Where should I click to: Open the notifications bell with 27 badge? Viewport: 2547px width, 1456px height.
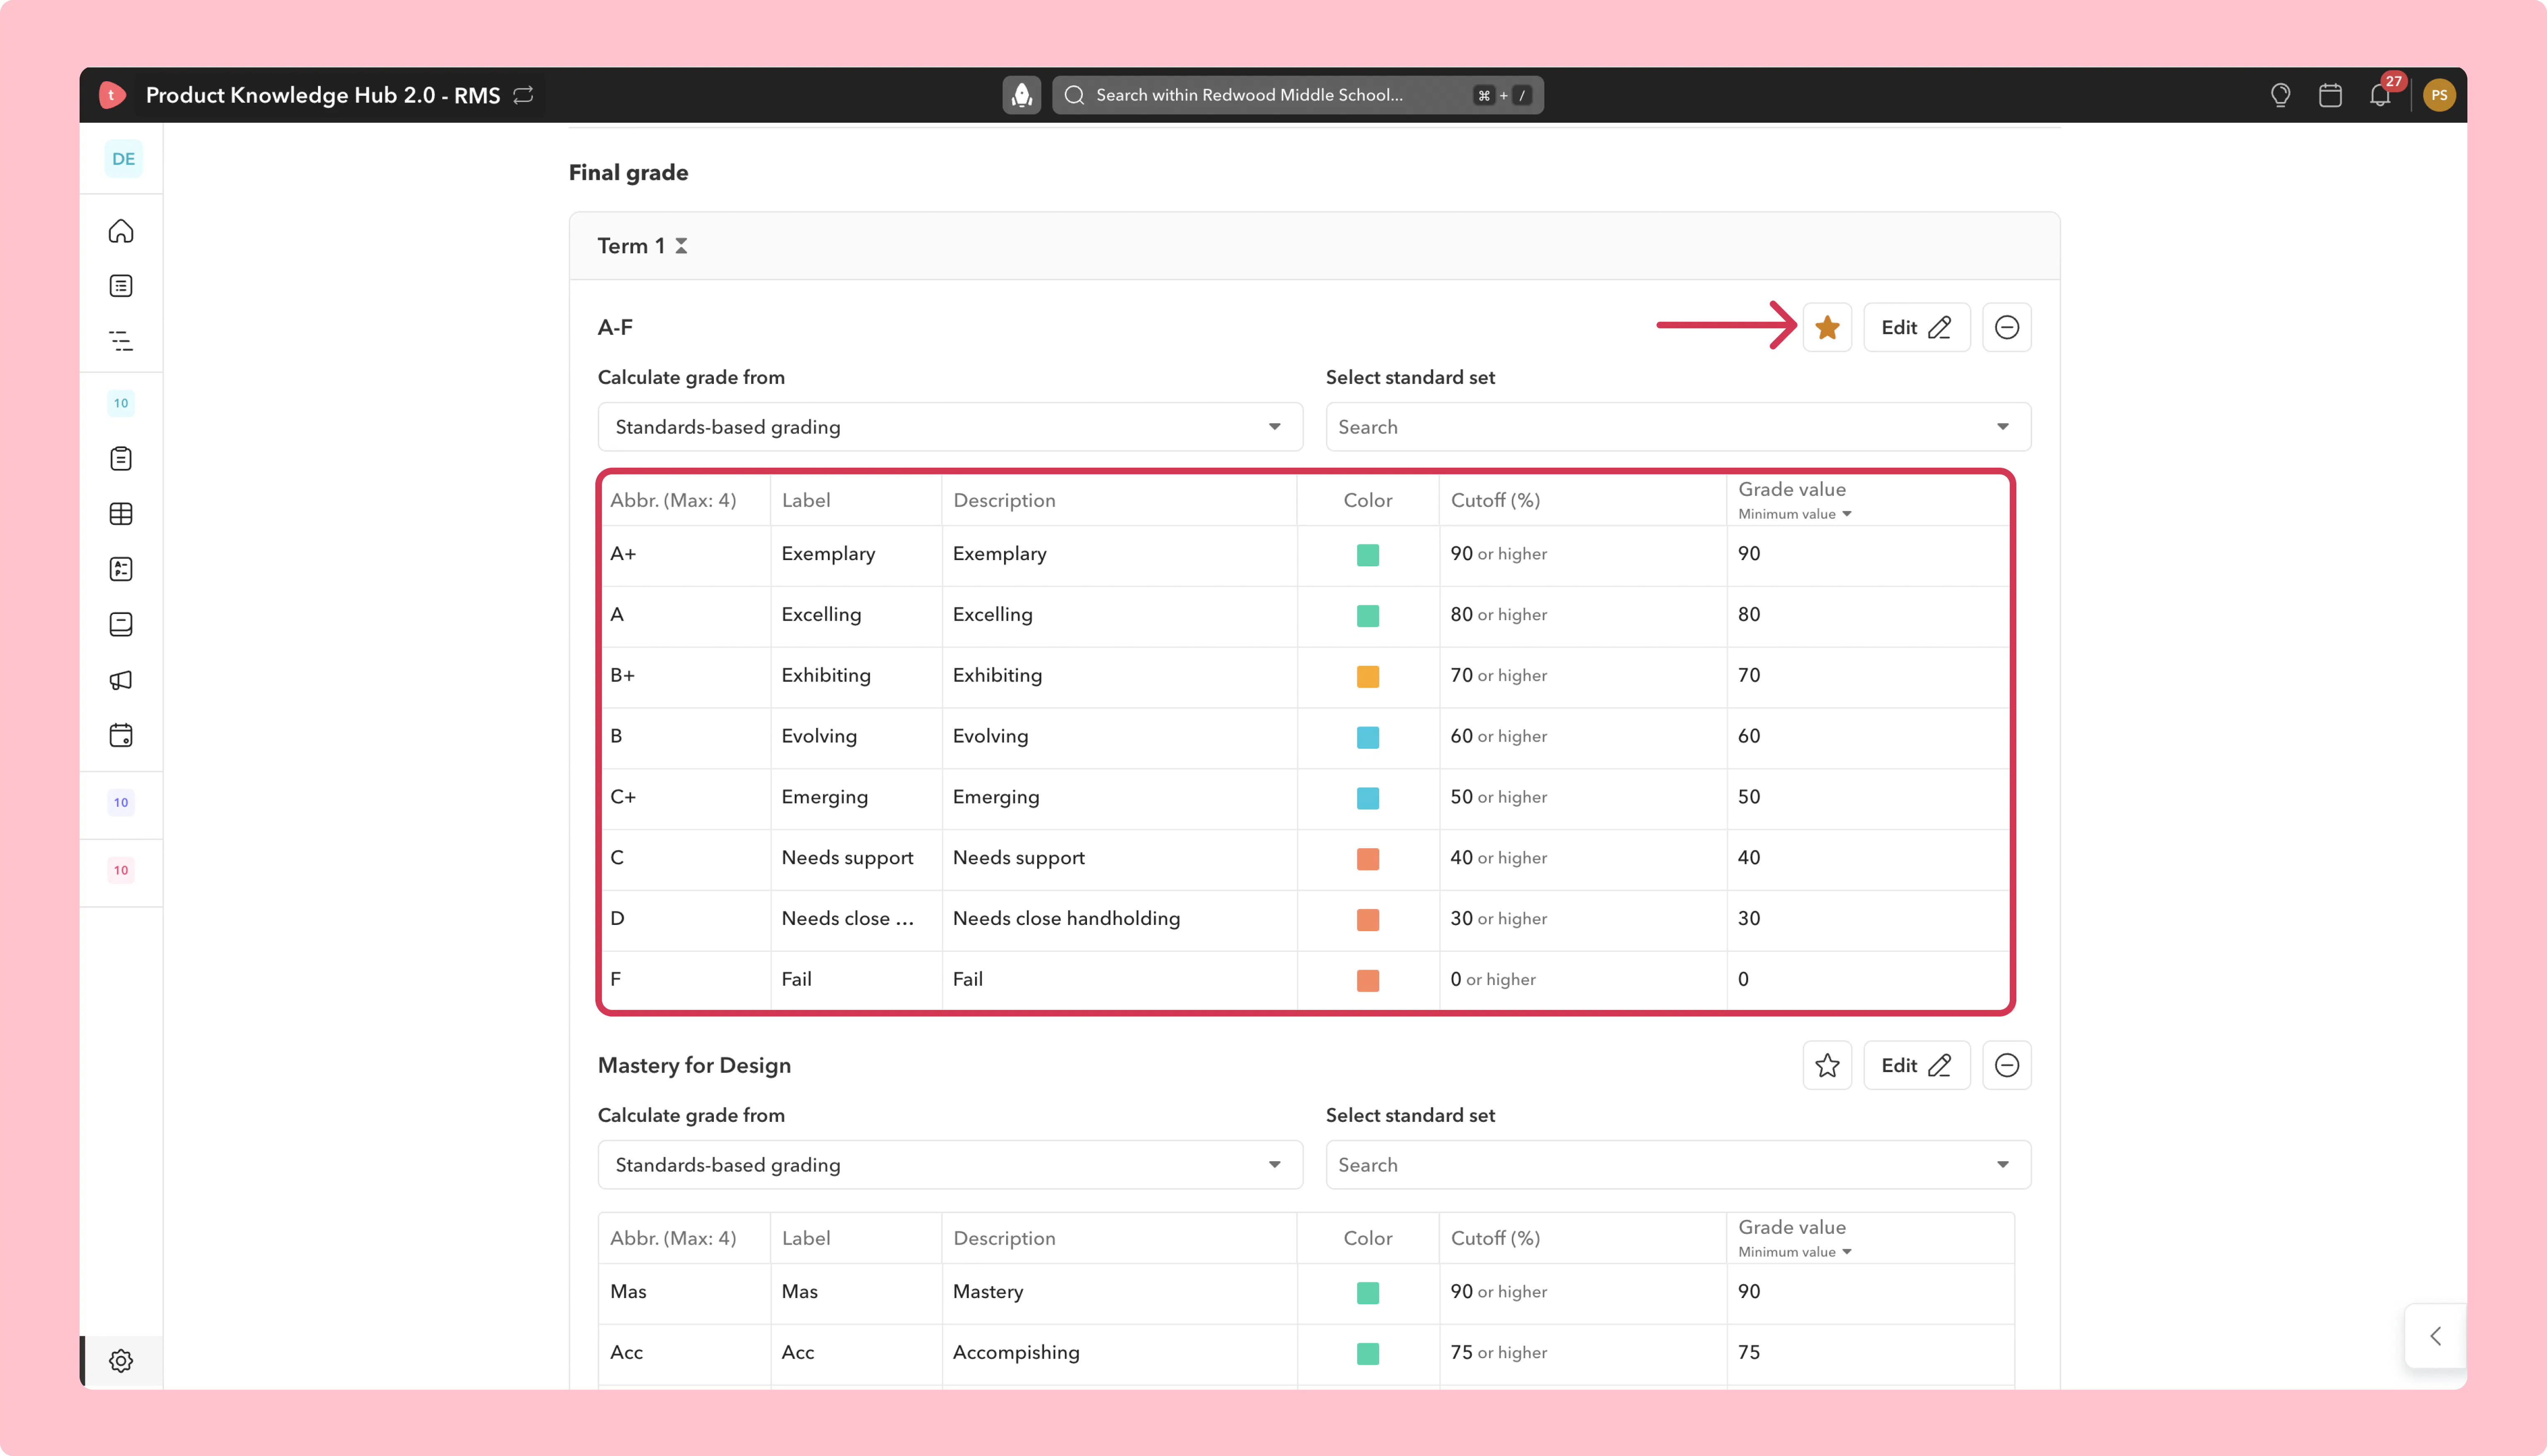(x=2380, y=95)
